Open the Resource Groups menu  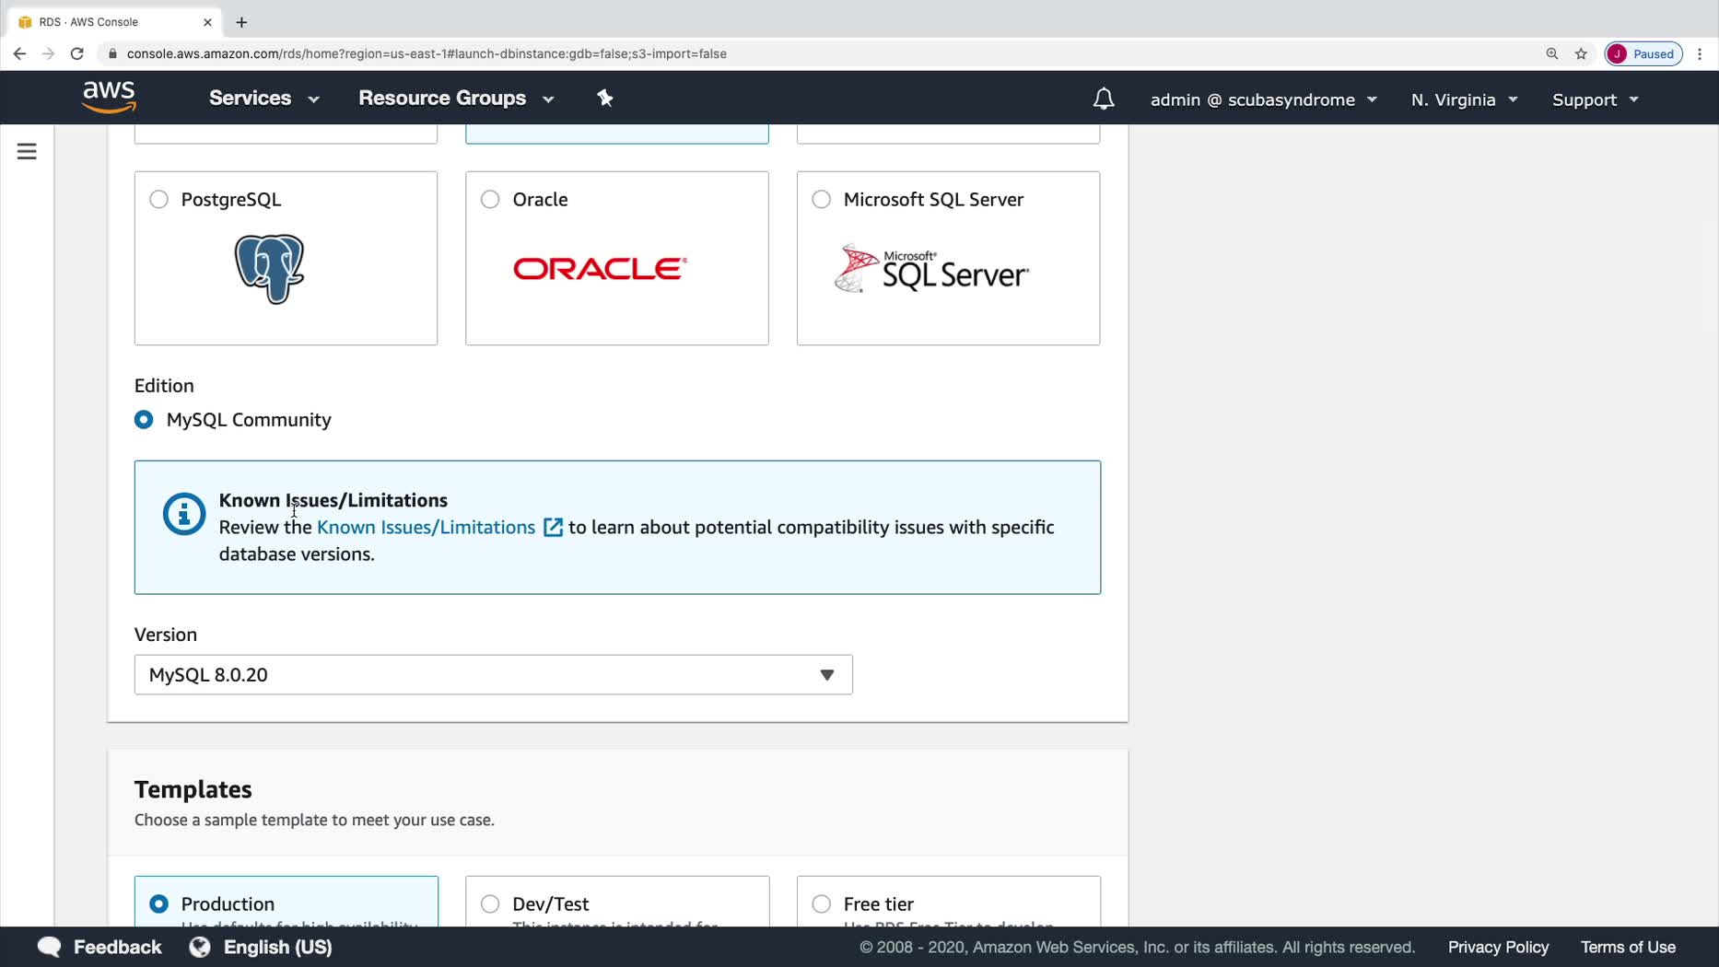click(455, 98)
